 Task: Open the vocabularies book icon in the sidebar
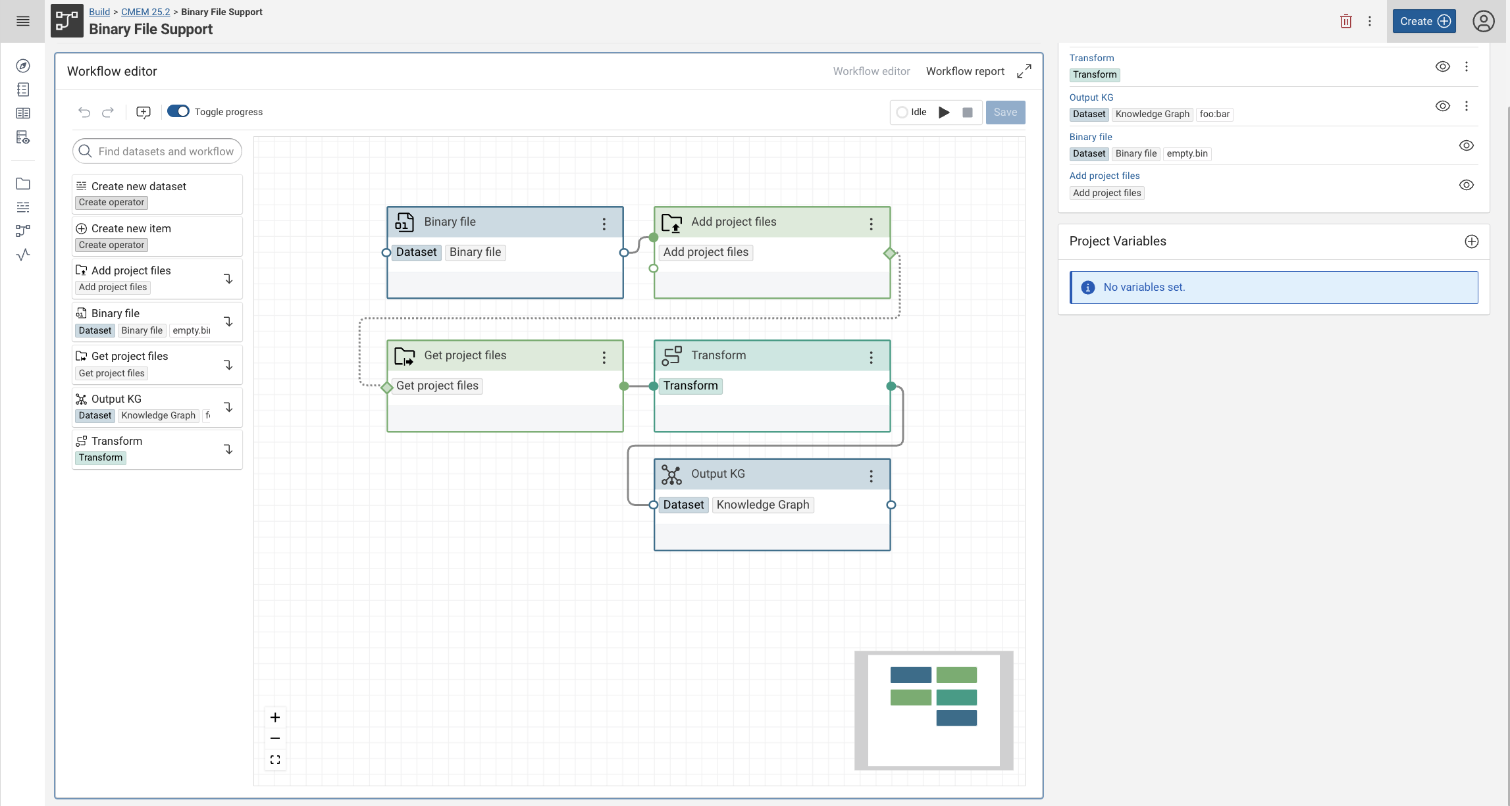(23, 113)
